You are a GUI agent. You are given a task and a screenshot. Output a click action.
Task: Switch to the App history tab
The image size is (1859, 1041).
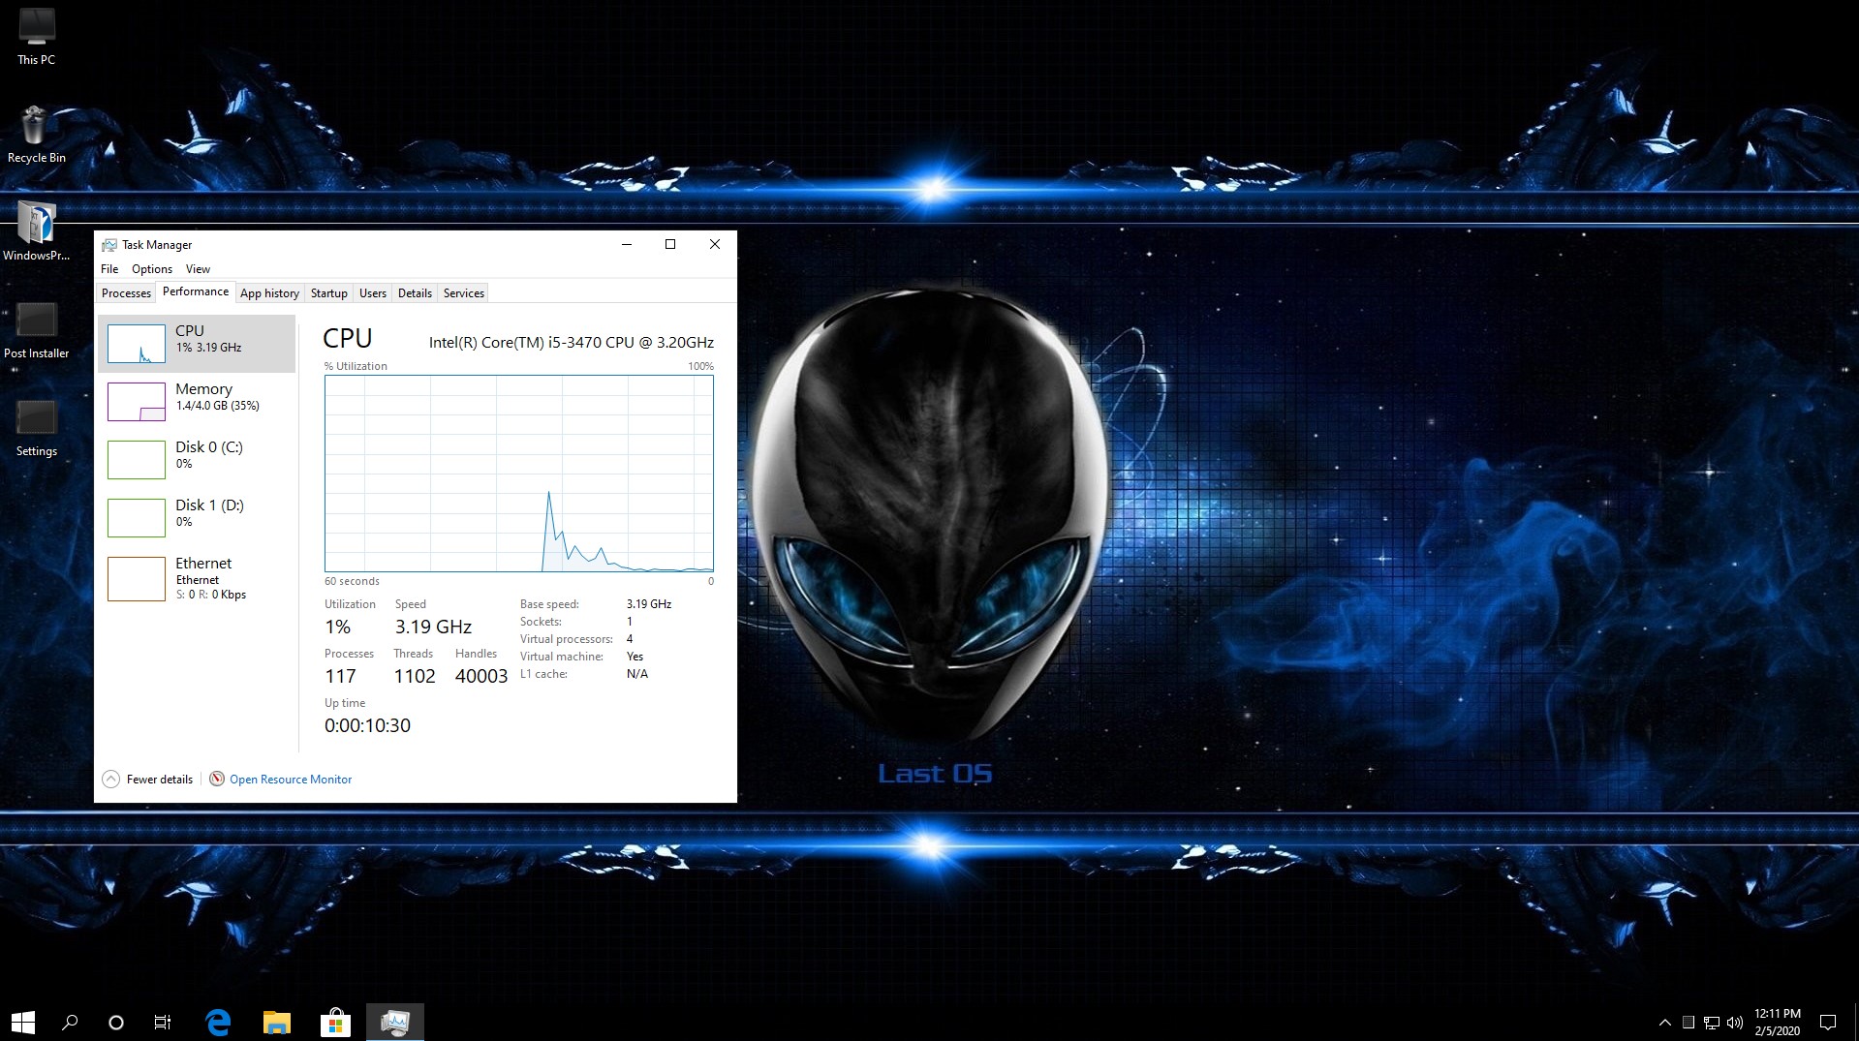click(x=269, y=293)
